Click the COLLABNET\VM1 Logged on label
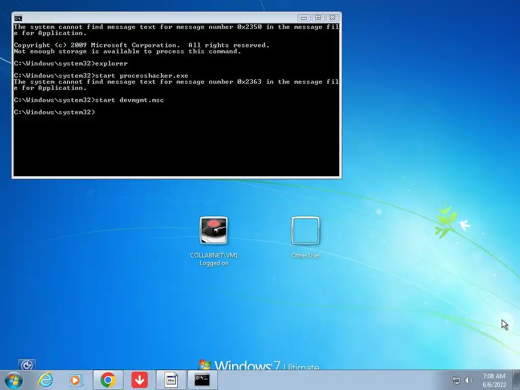This screenshot has height=390, width=520. 214,259
